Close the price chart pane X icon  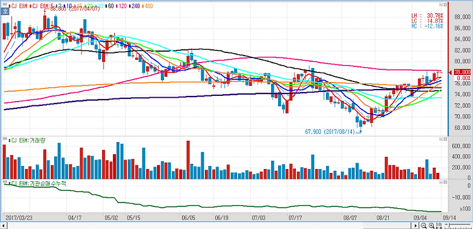[x=445, y=5]
